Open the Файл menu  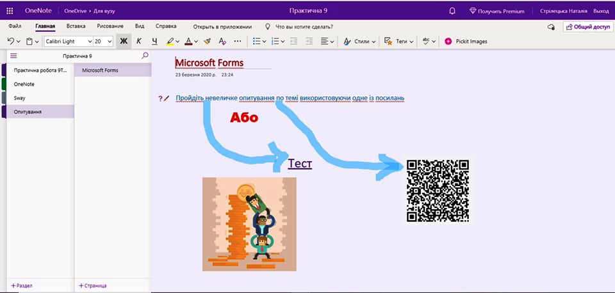(x=15, y=26)
